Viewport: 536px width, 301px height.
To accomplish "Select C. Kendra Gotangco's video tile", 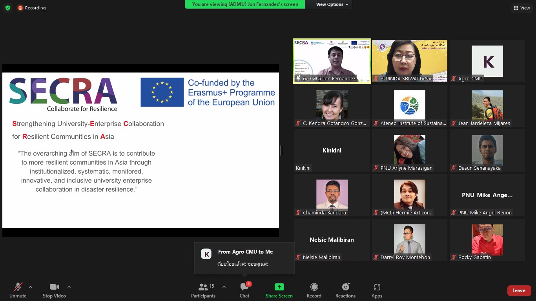I will pos(332,105).
